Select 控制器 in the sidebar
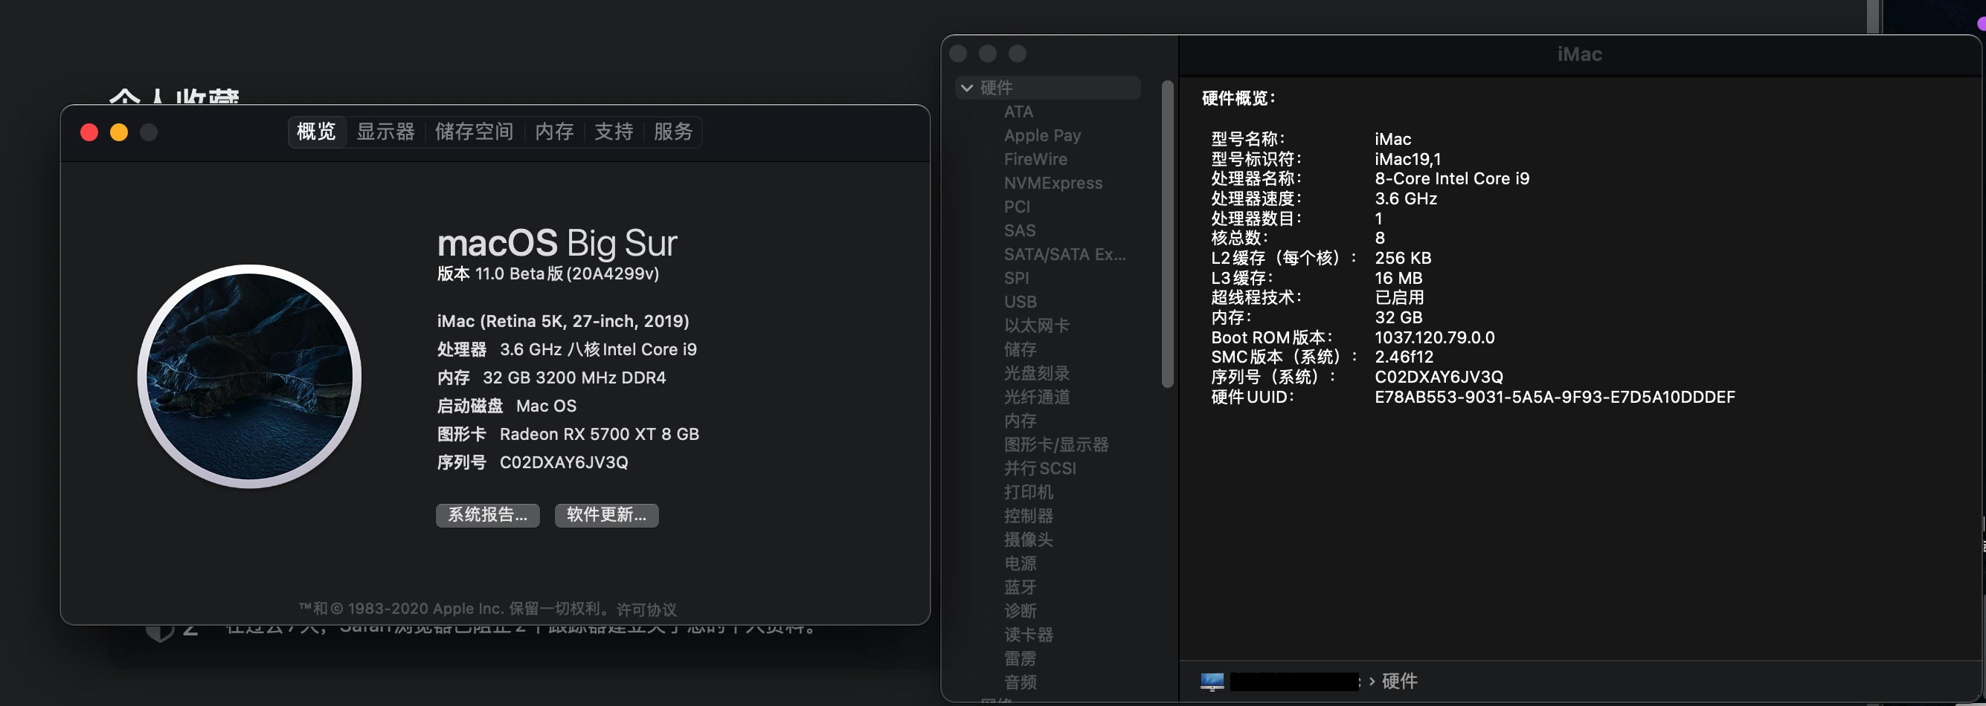This screenshot has width=1986, height=706. [1029, 516]
